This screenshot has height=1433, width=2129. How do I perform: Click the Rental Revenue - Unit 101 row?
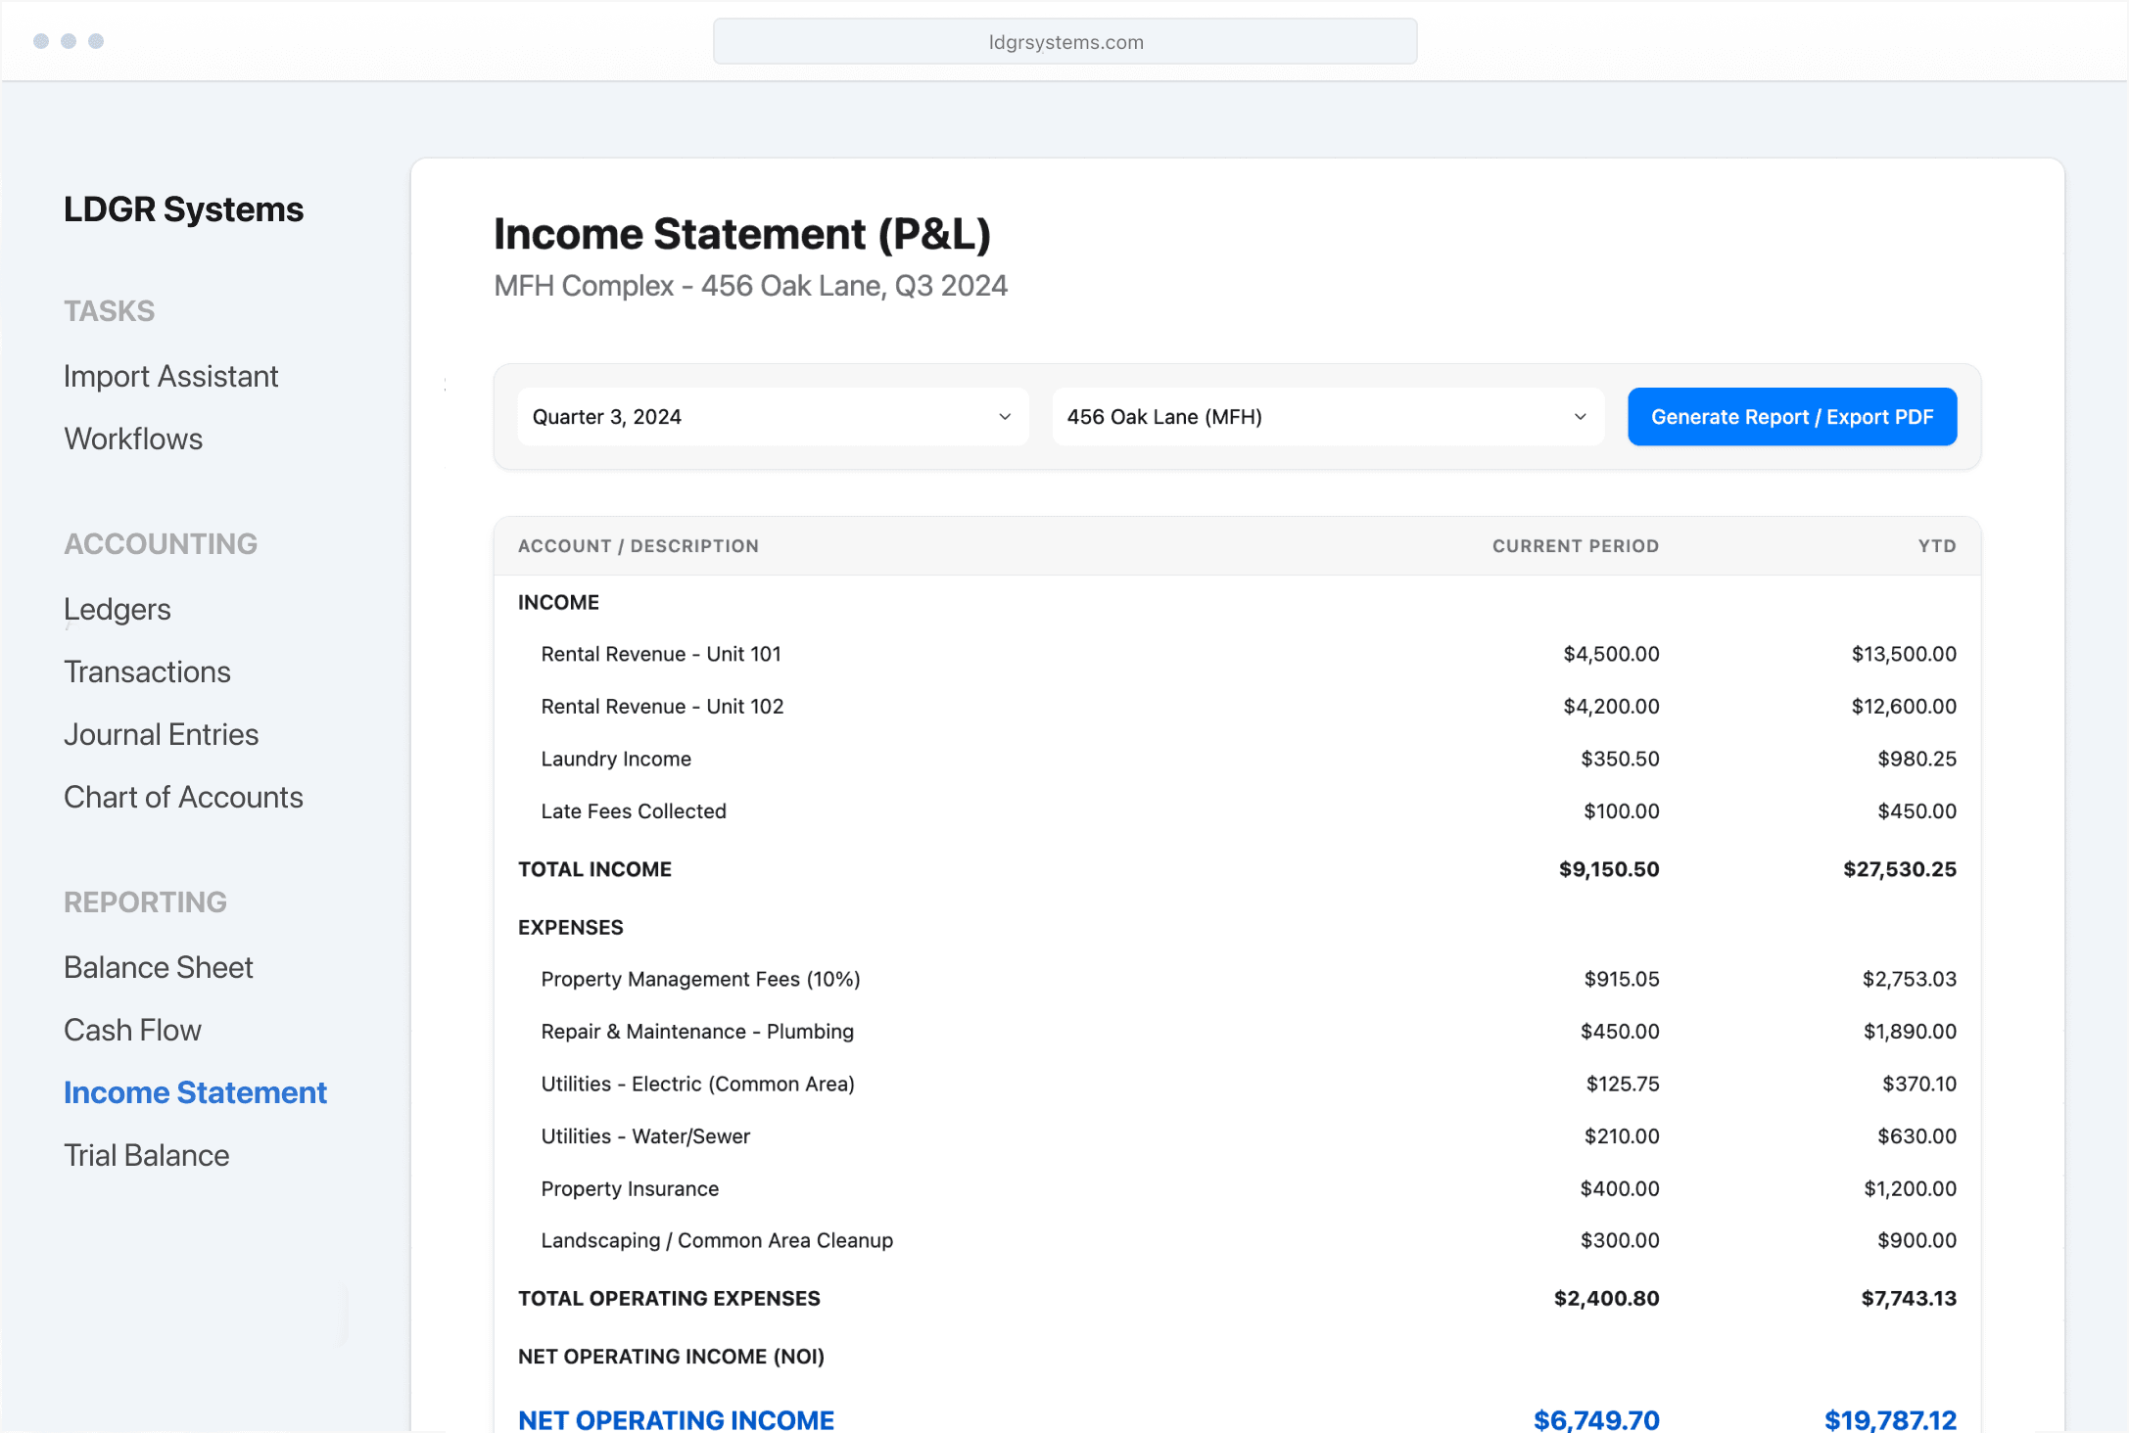click(x=661, y=654)
